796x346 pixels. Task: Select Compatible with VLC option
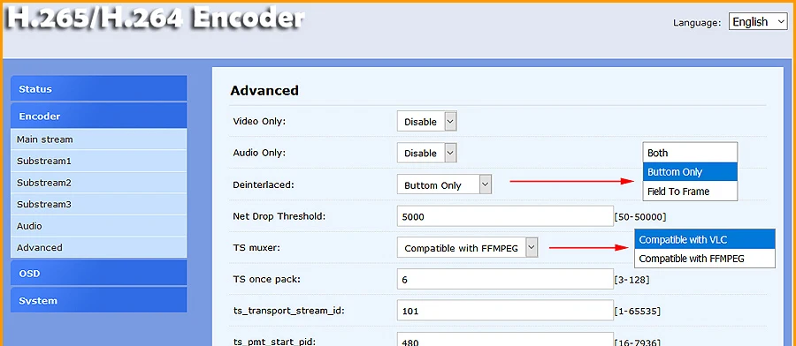tap(705, 239)
